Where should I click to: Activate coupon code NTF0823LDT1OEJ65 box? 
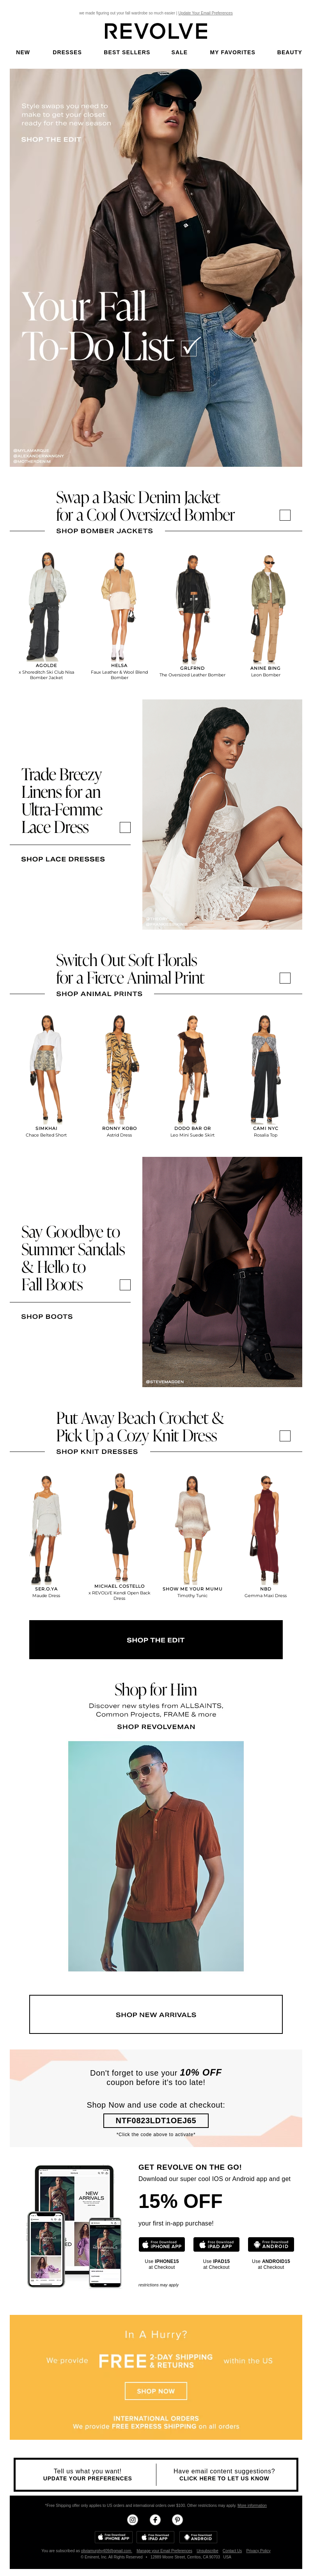156,2120
